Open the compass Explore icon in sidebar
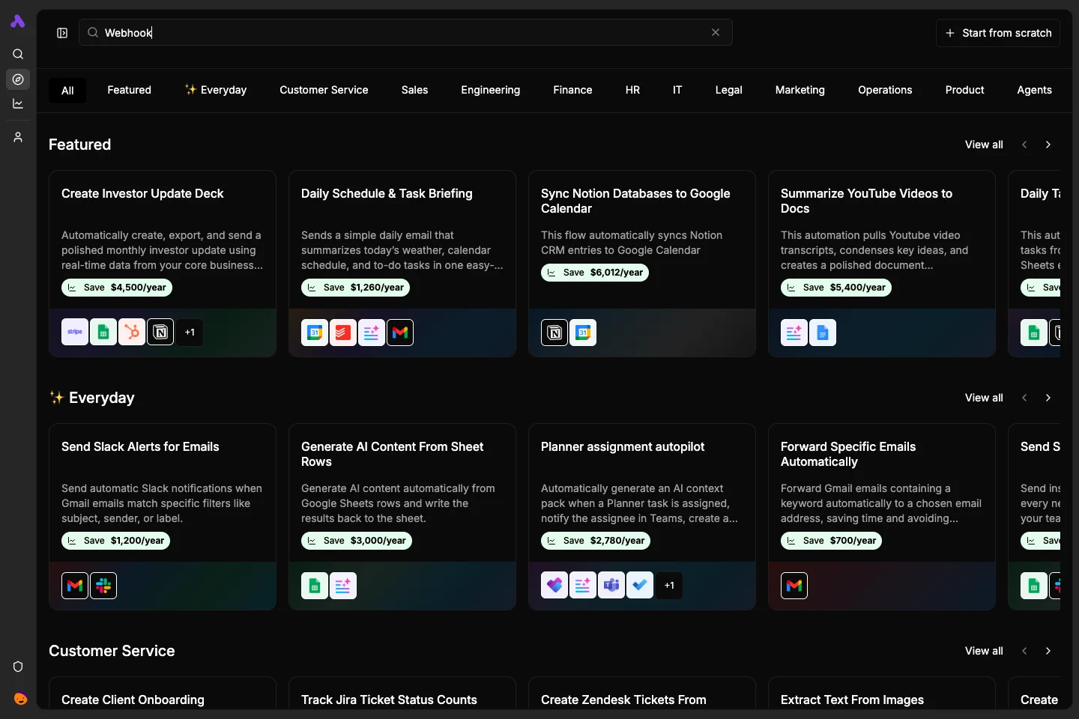Viewport: 1079px width, 719px height. [18, 79]
